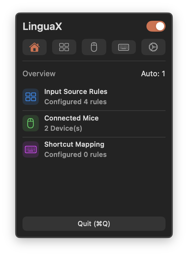188x256 pixels.
Task: Click the 'Configured 4 rules' text
Action: coord(76,102)
